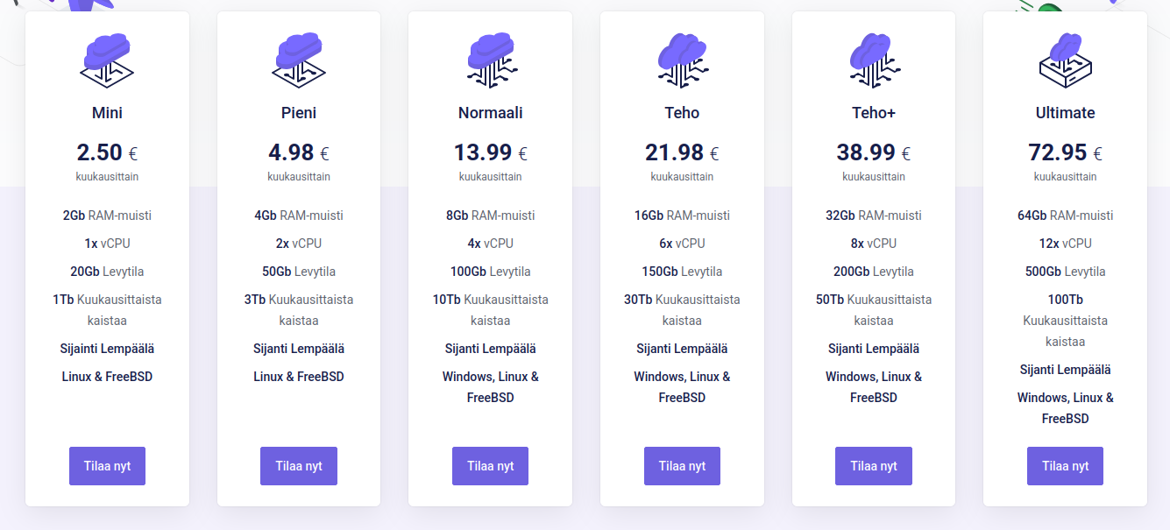Viewport: 1170px width, 530px height.
Task: Click the 21.98 € Teho price
Action: pos(682,152)
